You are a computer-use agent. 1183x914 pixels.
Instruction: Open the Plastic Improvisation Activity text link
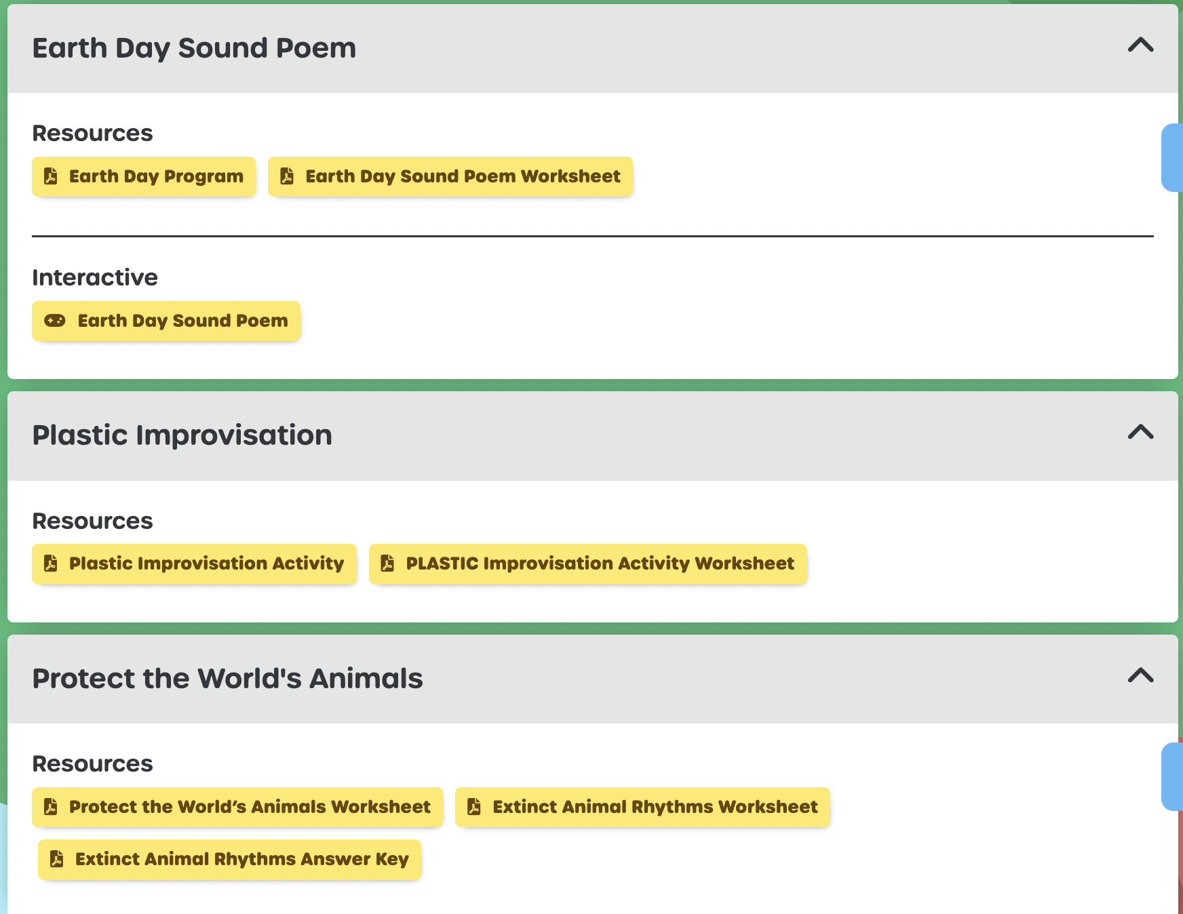click(206, 563)
